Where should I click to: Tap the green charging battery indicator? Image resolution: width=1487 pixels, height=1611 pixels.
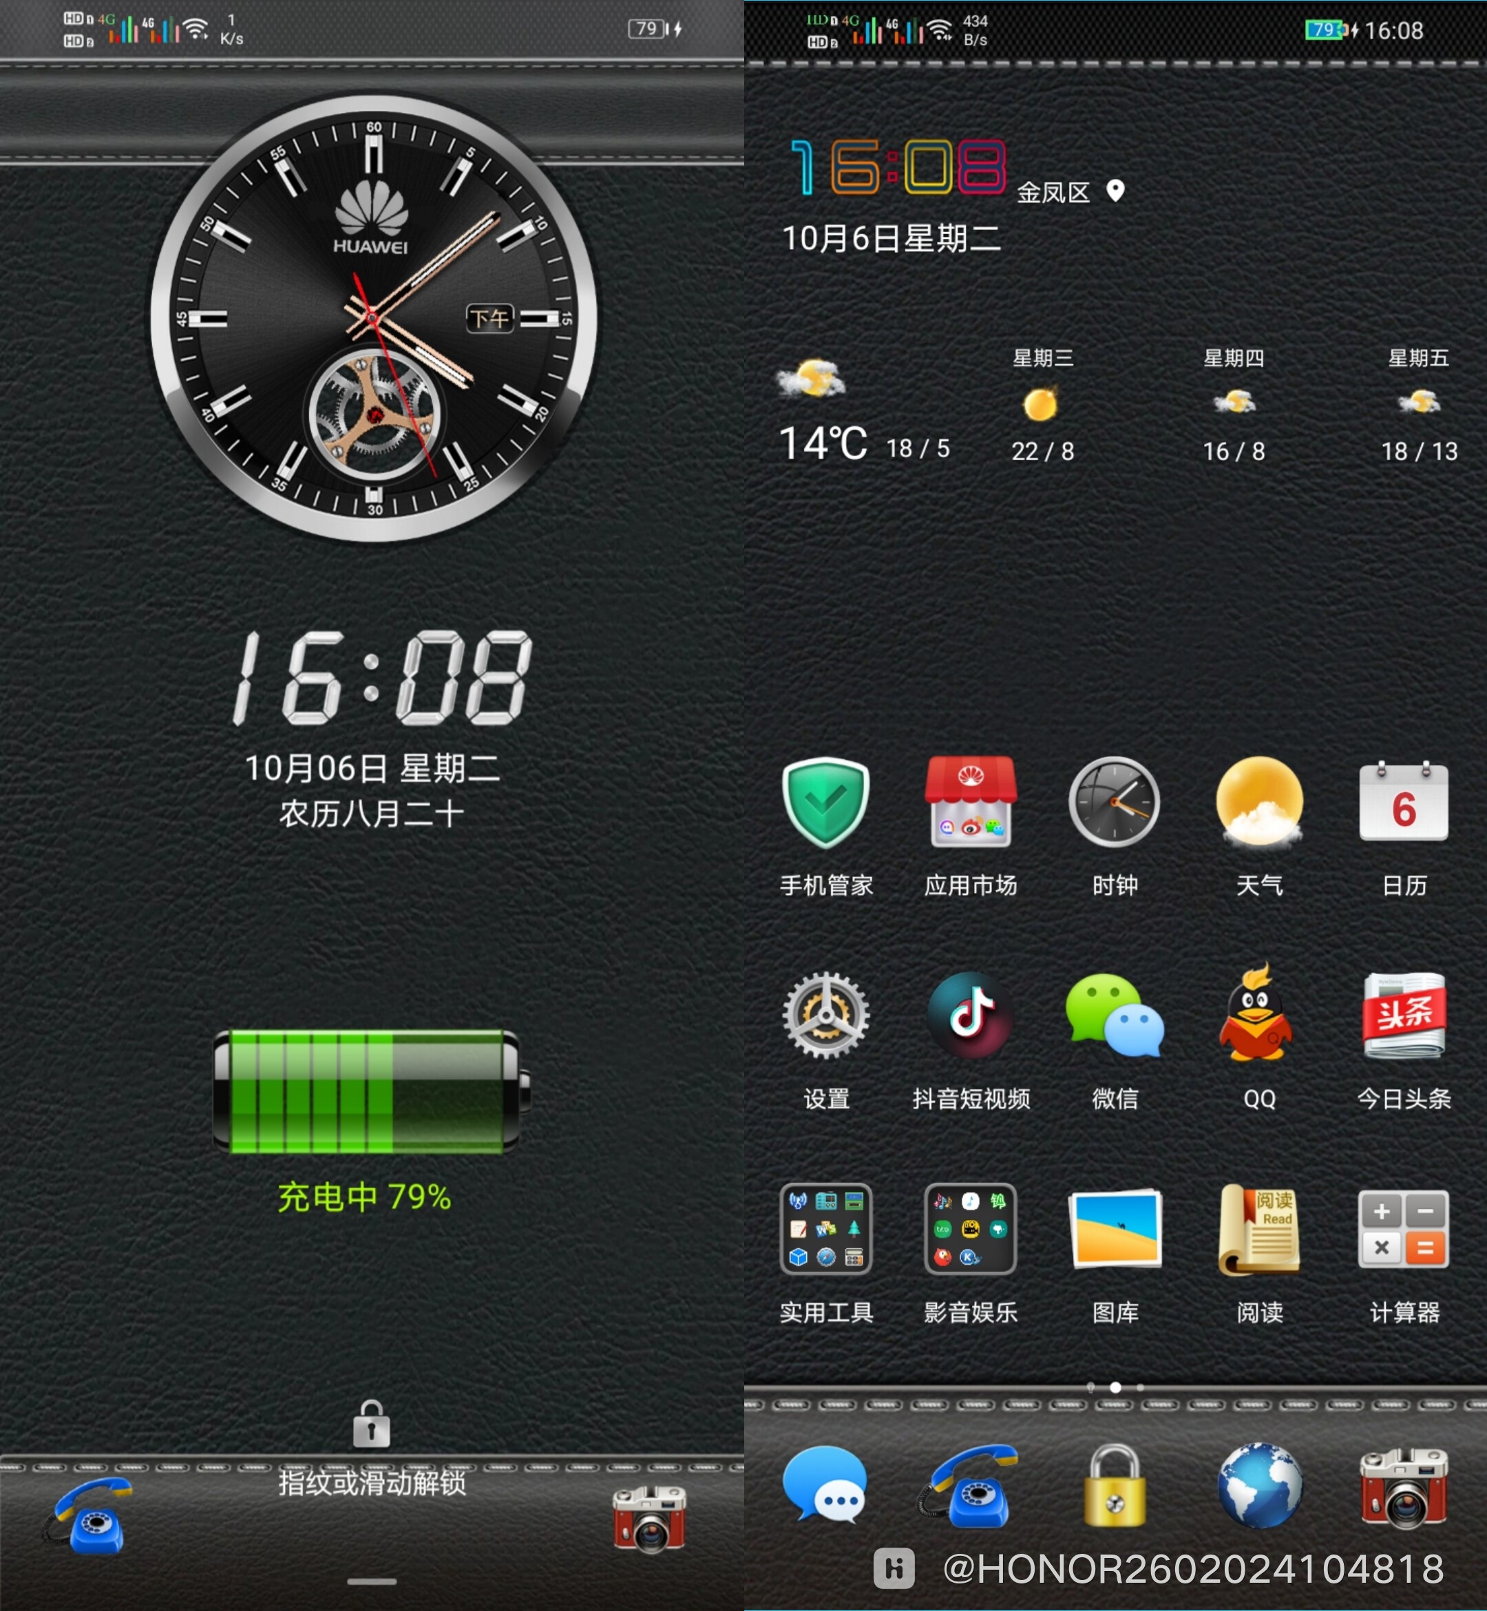(371, 1091)
